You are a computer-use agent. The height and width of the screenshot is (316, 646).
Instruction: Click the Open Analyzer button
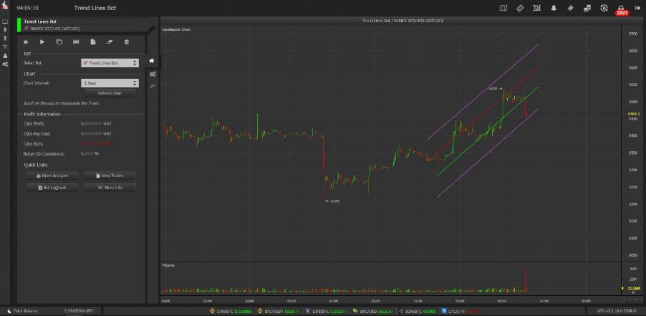52,175
